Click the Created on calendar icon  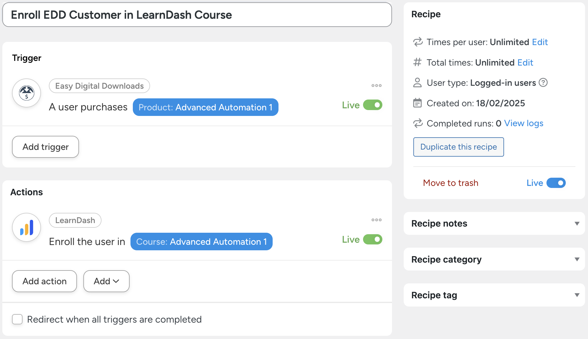point(417,103)
